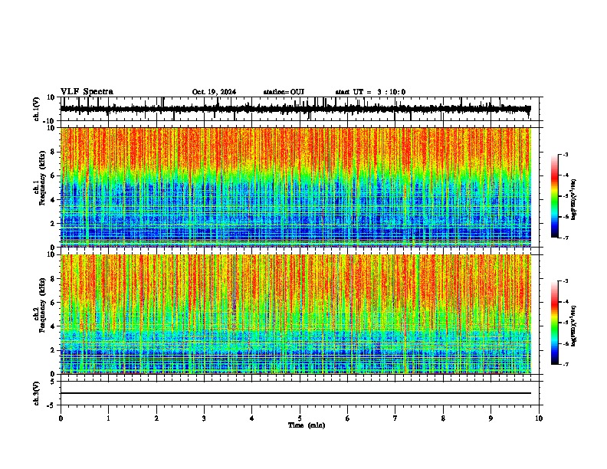
Task: Click the ch.2 "Frequency (kHz)" axis label
Action: coord(42,305)
